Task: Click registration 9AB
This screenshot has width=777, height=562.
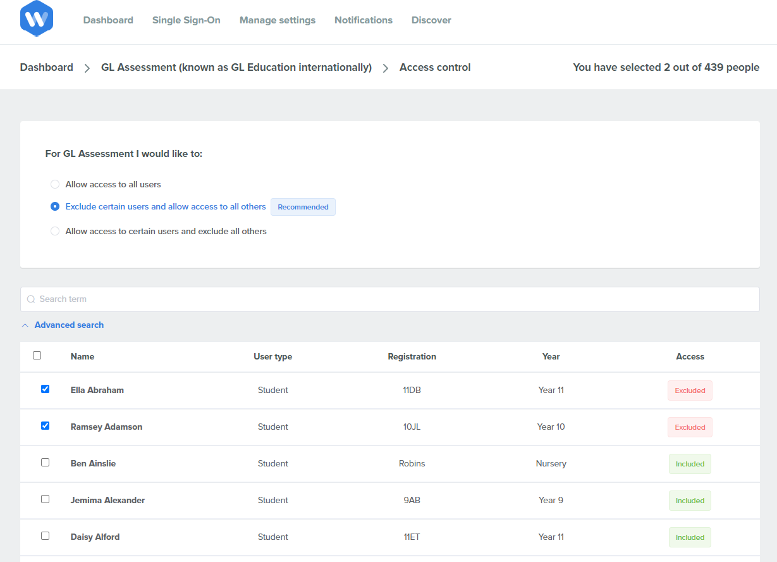Action: click(x=412, y=500)
